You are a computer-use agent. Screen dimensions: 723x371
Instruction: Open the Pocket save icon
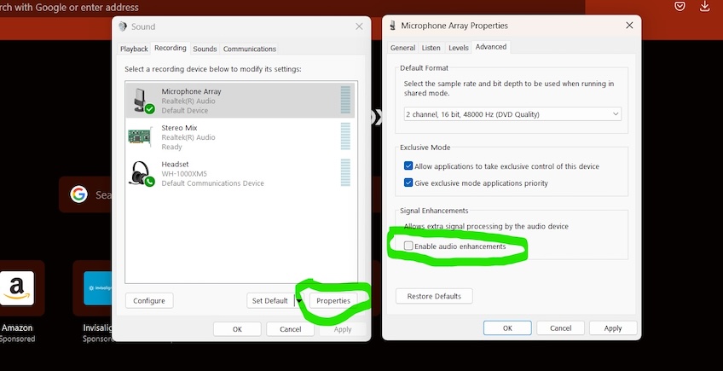point(680,6)
